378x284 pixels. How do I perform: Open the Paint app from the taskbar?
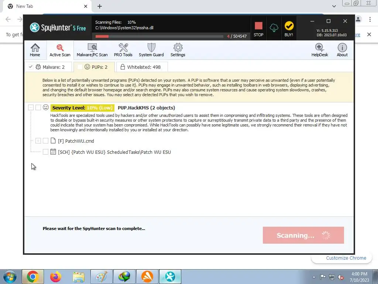[102, 277]
